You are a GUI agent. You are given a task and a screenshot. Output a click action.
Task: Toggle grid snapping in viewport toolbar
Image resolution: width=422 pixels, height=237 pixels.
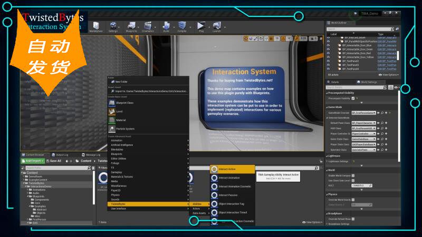271,38
